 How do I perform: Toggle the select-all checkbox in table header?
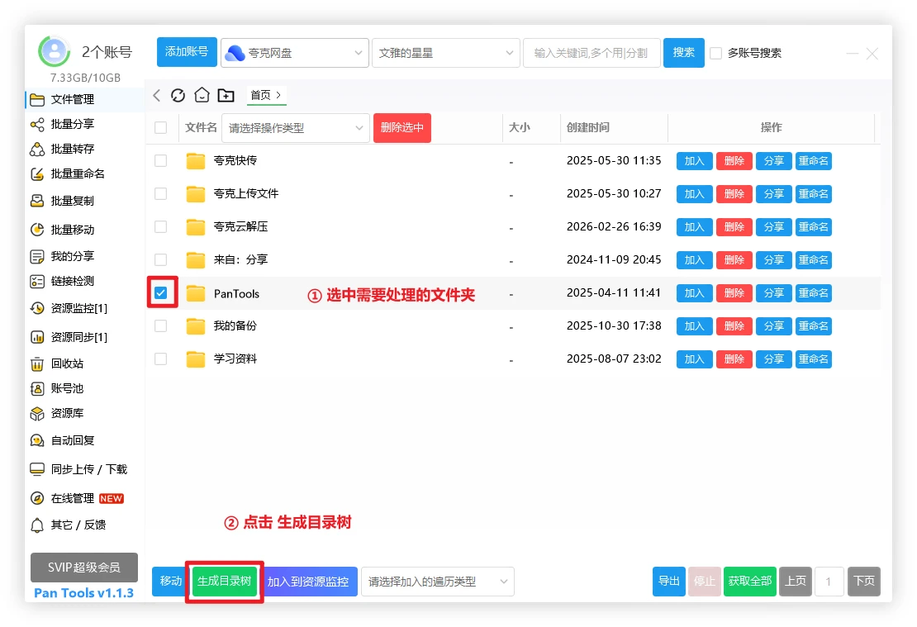point(161,128)
